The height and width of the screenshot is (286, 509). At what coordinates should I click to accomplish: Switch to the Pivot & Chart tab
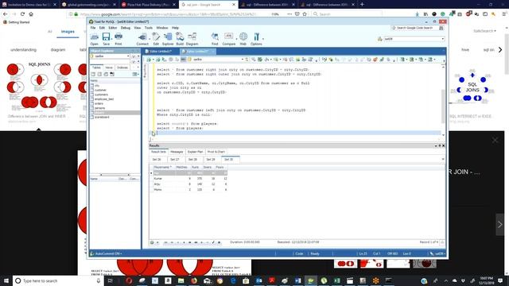point(216,152)
